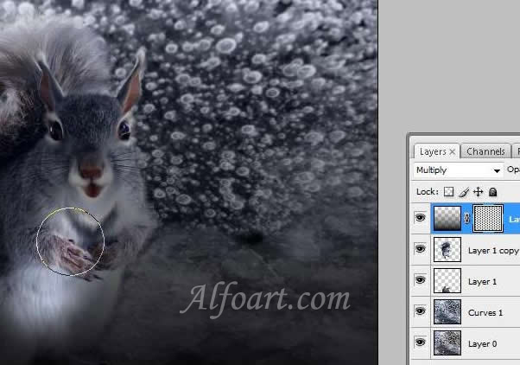Select the layer mask thumbnail of top layer
Image resolution: width=520 pixels, height=365 pixels.
click(488, 220)
